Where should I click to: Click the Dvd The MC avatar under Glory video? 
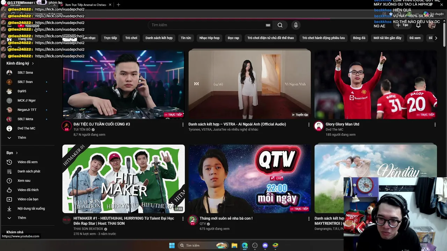tap(318, 126)
